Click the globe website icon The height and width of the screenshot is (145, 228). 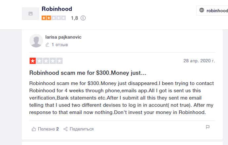pos(202,10)
